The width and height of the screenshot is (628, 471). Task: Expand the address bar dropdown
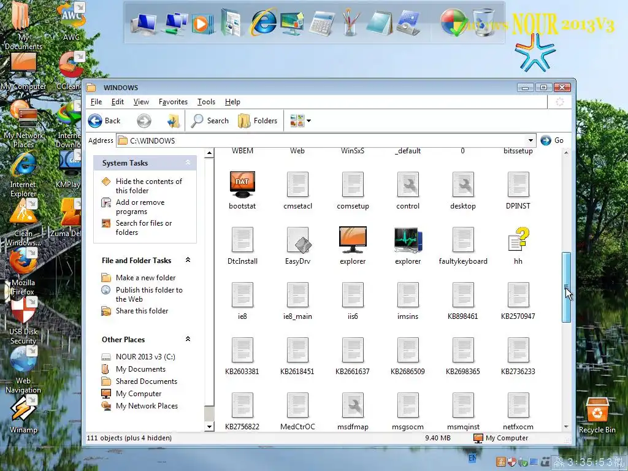[x=530, y=140]
